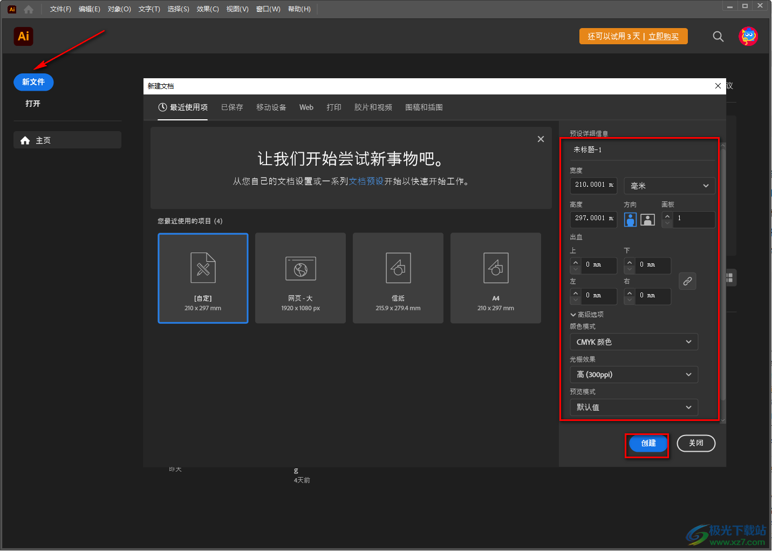Dismiss the welcome banner with the X
This screenshot has height=551, width=772.
pos(541,139)
